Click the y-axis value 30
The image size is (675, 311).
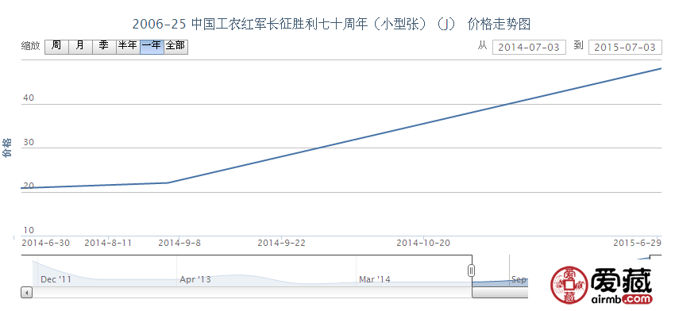[29, 142]
